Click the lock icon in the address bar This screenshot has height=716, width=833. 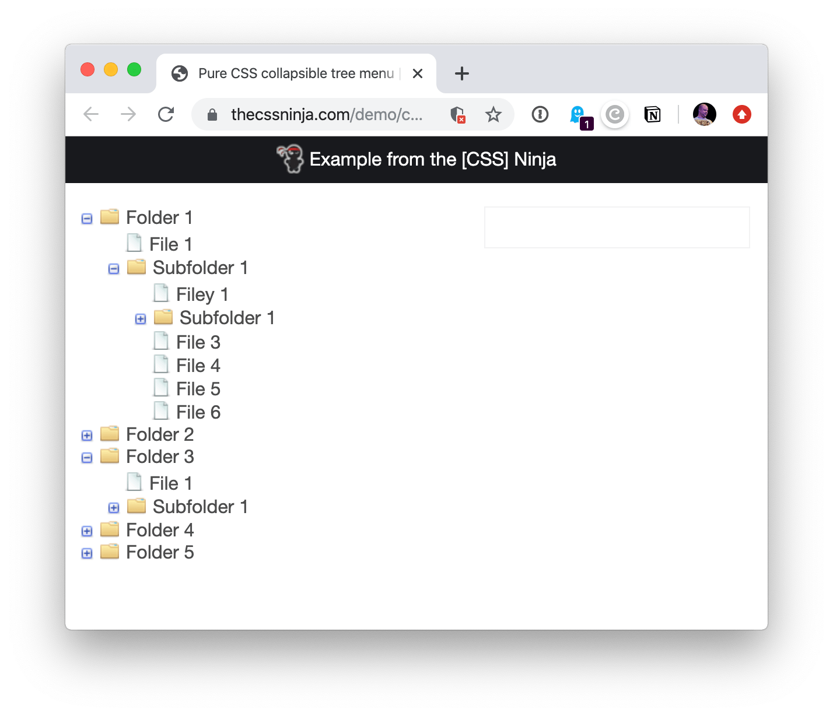[x=212, y=114]
